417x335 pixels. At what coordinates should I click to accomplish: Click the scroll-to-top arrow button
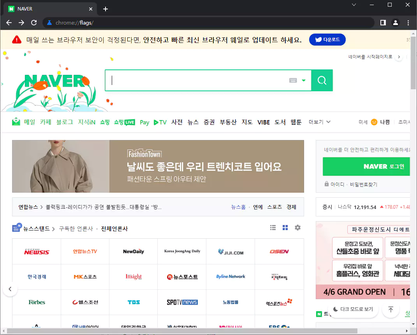click(391, 309)
